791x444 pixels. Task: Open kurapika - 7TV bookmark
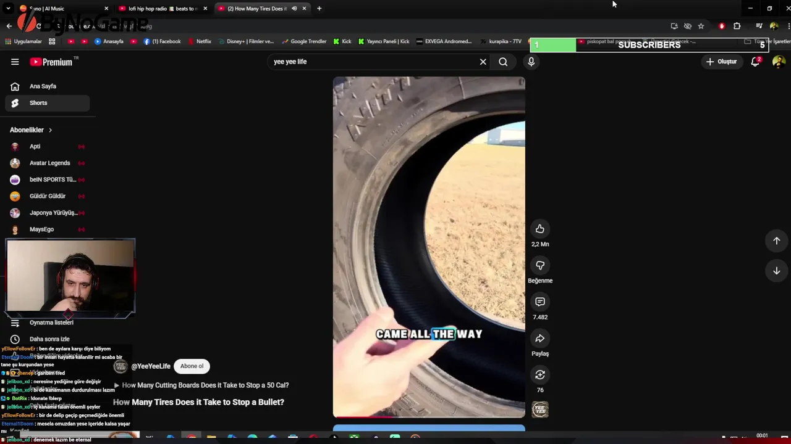coord(501,41)
